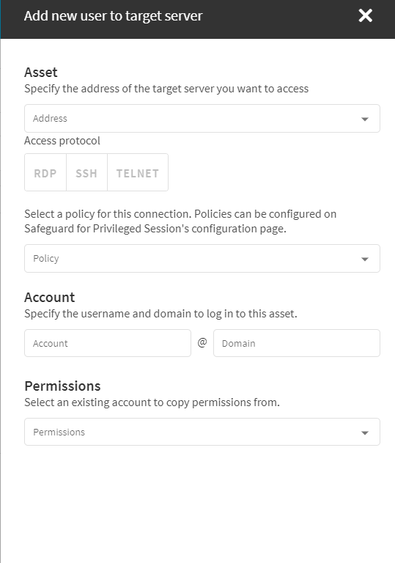Image resolution: width=395 pixels, height=563 pixels.
Task: Select the RDP access protocol
Action: tap(45, 173)
